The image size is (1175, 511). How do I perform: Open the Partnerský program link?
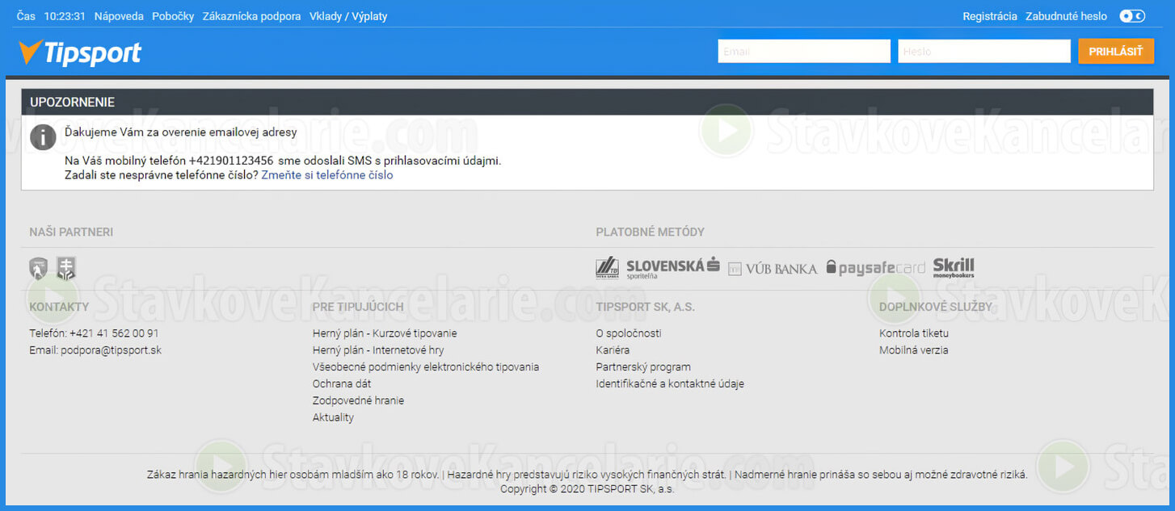click(643, 367)
